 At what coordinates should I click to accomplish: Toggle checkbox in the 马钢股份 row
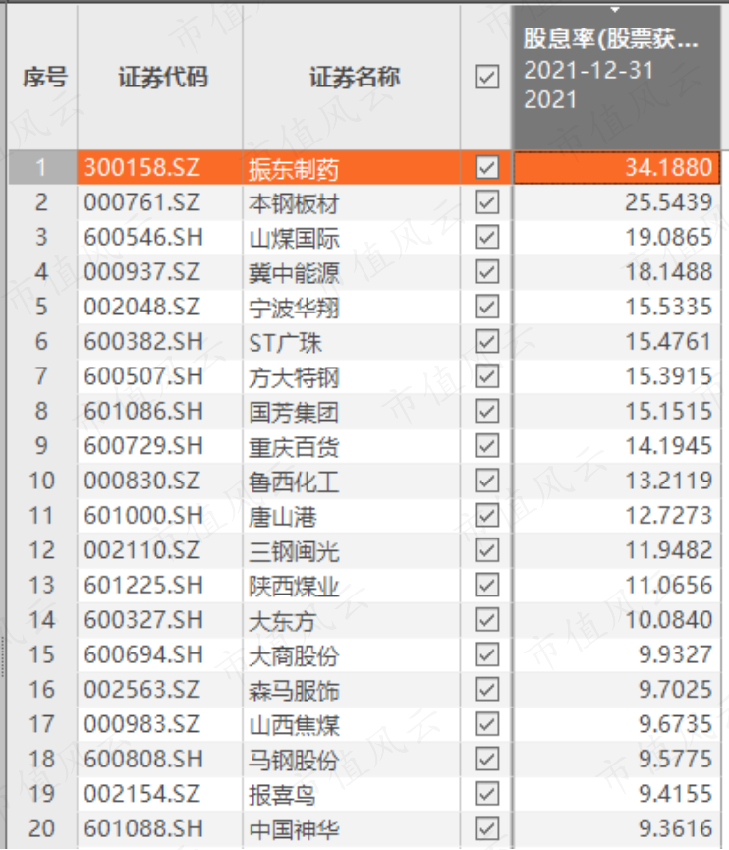pos(486,759)
